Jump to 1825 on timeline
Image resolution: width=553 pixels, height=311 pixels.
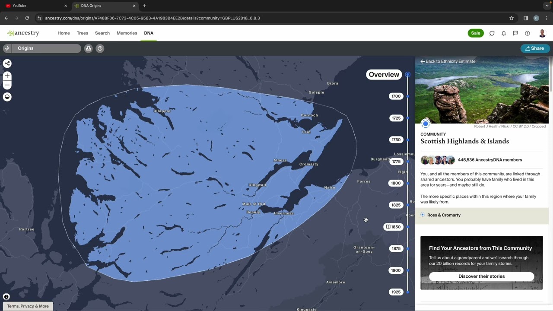396,205
